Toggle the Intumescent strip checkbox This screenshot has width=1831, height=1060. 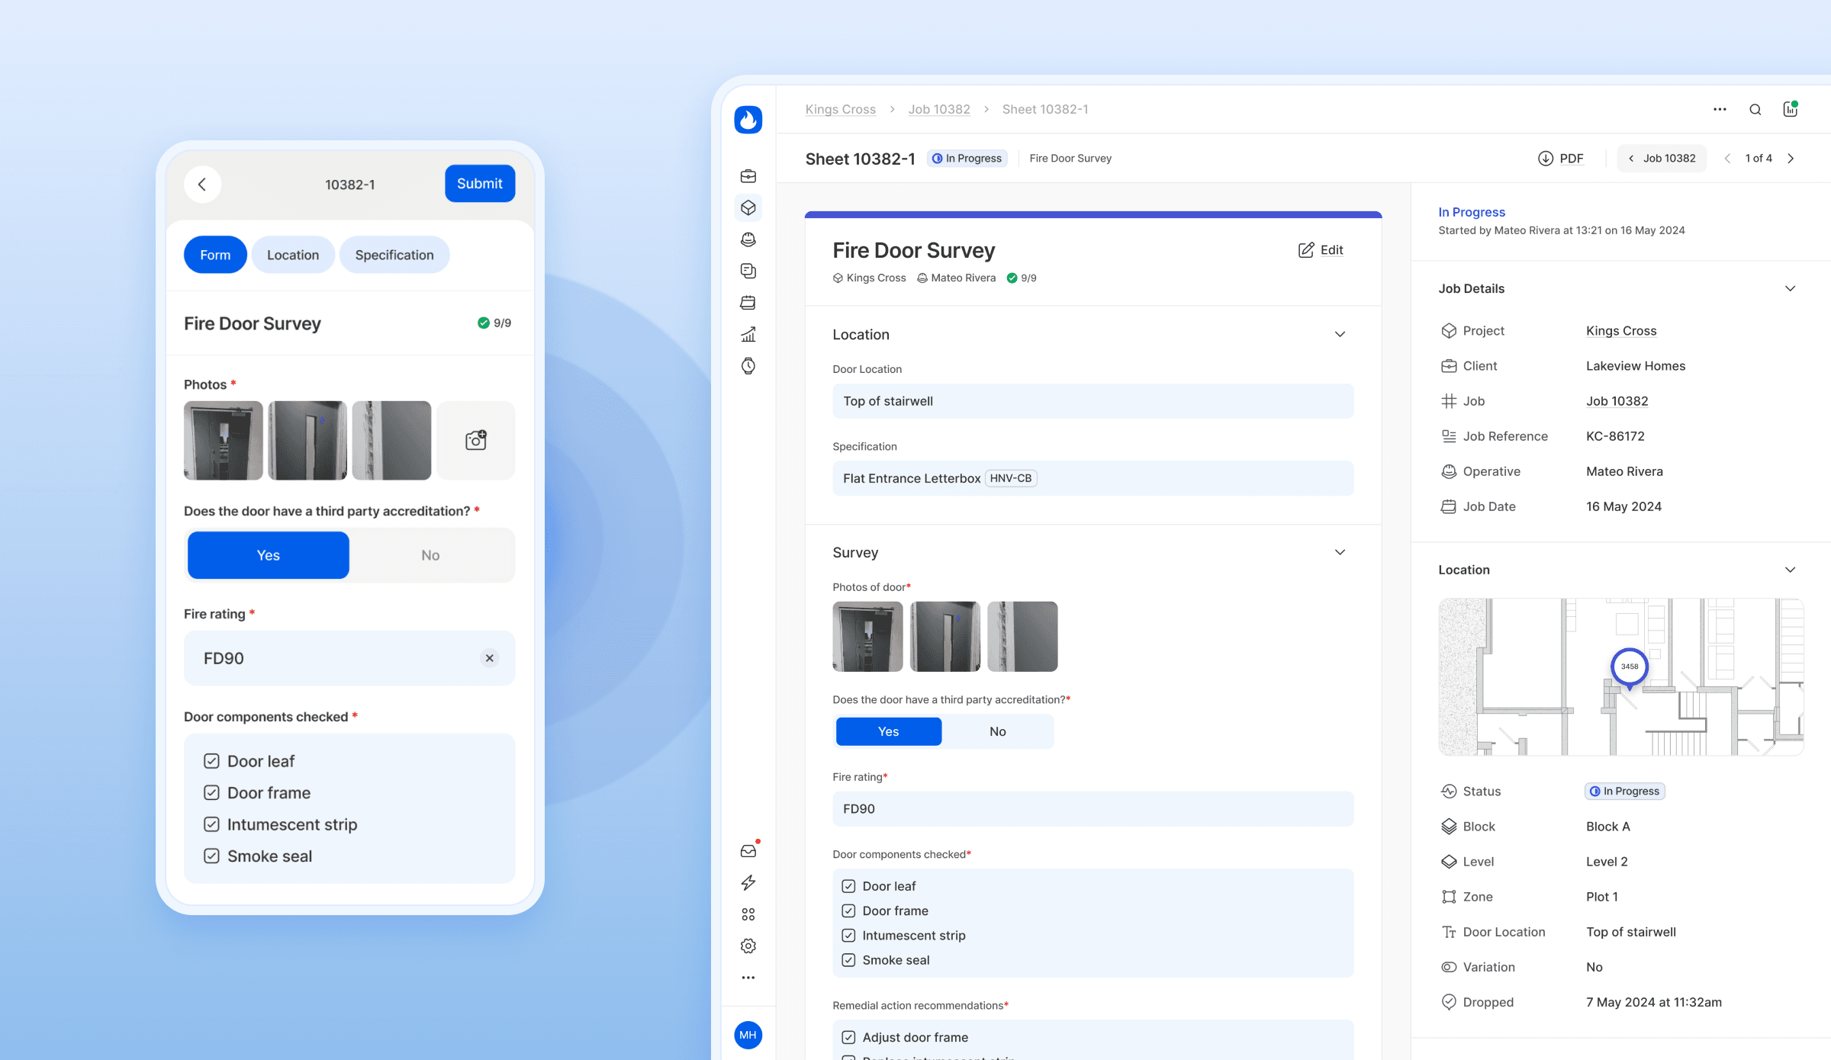pos(210,824)
